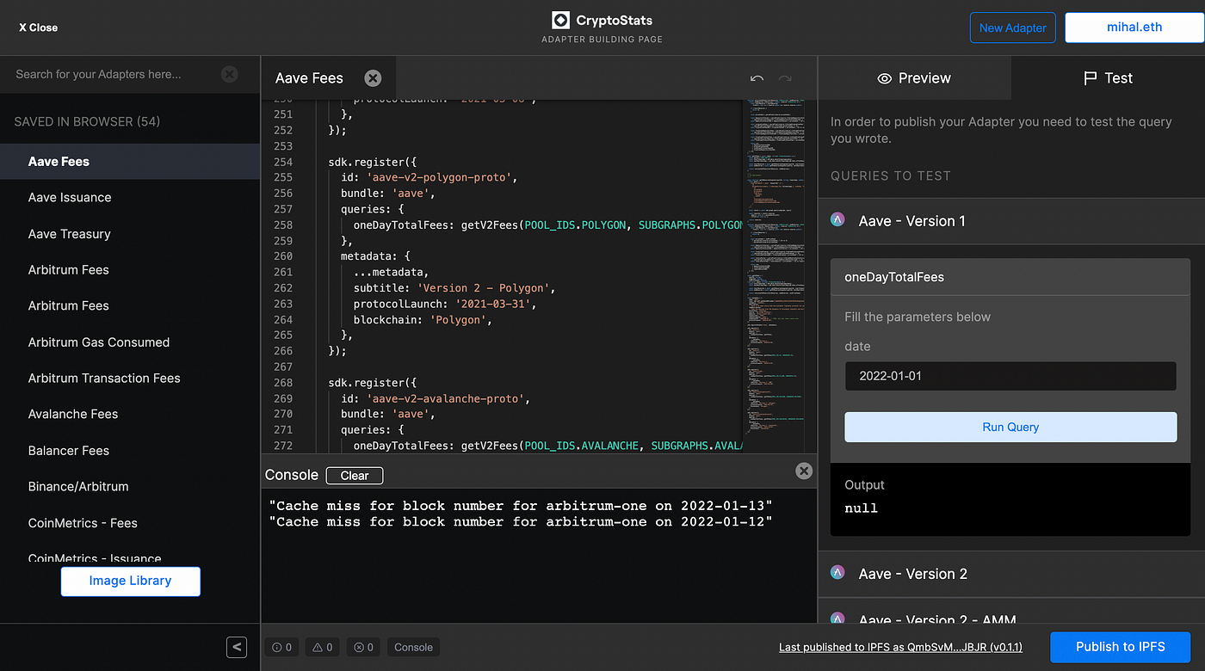Close the Aave Fees editor tab
The image size is (1205, 671).
(x=373, y=78)
